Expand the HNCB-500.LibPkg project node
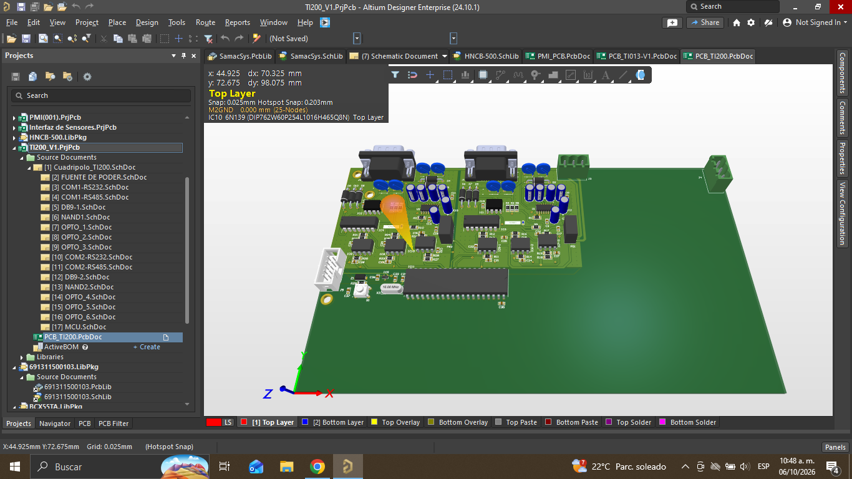Viewport: 852px width, 479px height. coord(14,137)
